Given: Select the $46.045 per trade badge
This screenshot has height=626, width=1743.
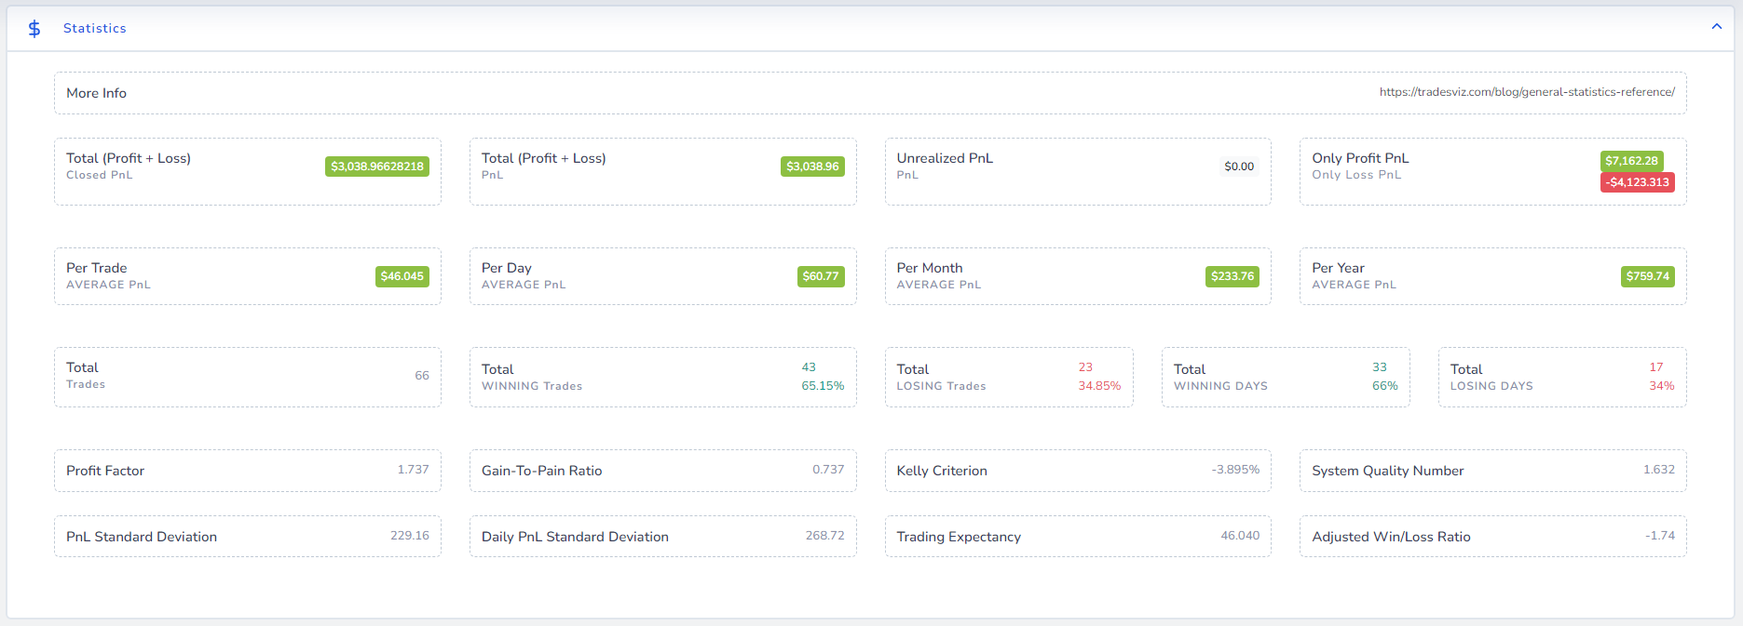Looking at the screenshot, I should 402,276.
